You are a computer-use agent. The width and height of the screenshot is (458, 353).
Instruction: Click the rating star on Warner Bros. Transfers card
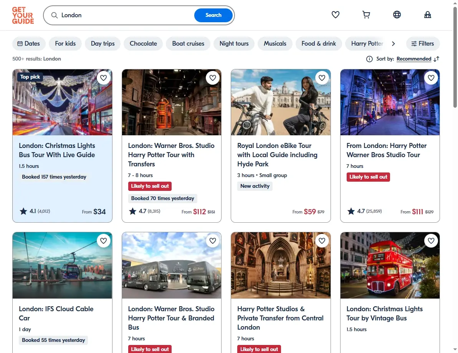[x=132, y=211]
